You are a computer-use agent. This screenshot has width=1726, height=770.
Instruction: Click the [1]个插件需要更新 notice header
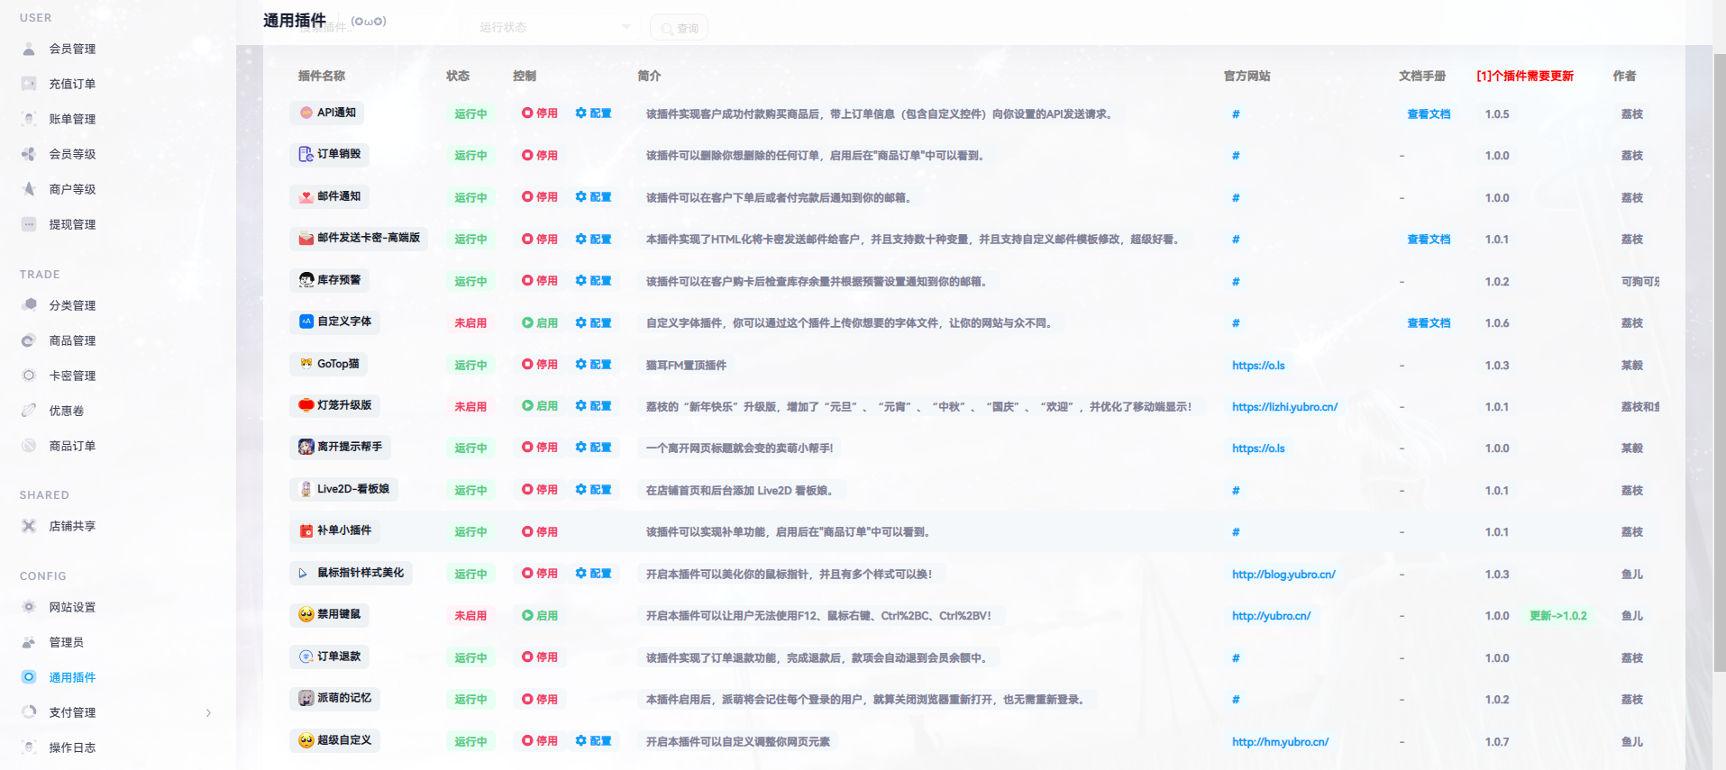1525,76
